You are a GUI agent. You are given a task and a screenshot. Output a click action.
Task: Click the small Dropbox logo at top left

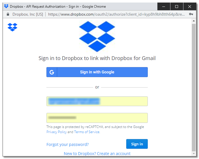pyautogui.click(x=13, y=27)
